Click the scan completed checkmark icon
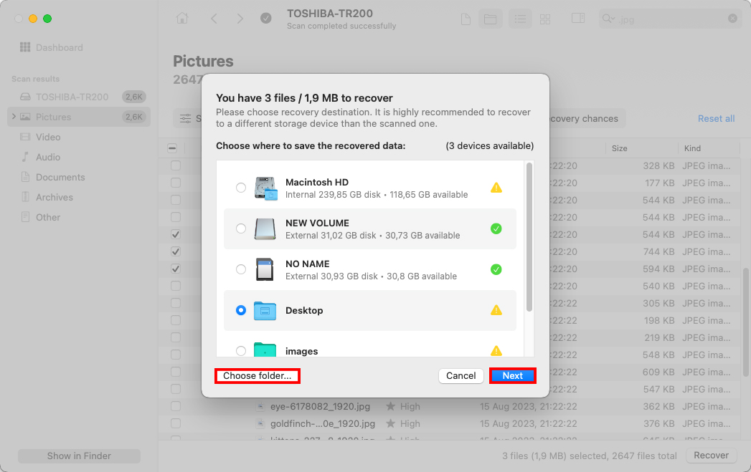751x472 pixels. pos(266,19)
